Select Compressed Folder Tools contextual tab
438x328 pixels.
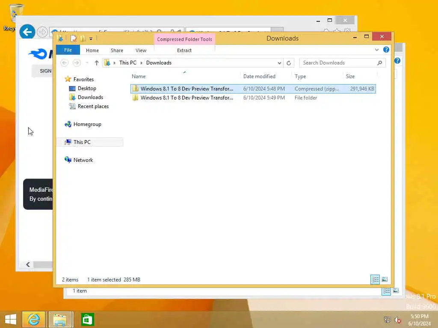pyautogui.click(x=184, y=39)
